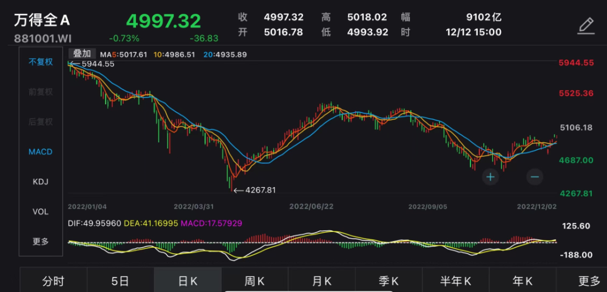Switch to 5日 chart tab
607x292 pixels.
pos(120,281)
